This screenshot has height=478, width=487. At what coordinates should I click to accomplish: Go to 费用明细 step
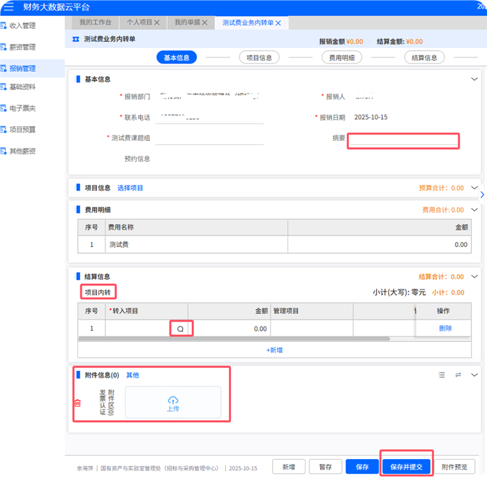tap(342, 57)
